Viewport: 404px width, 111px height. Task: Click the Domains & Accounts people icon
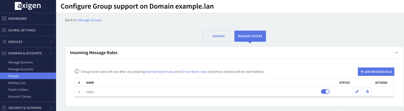click(4, 53)
